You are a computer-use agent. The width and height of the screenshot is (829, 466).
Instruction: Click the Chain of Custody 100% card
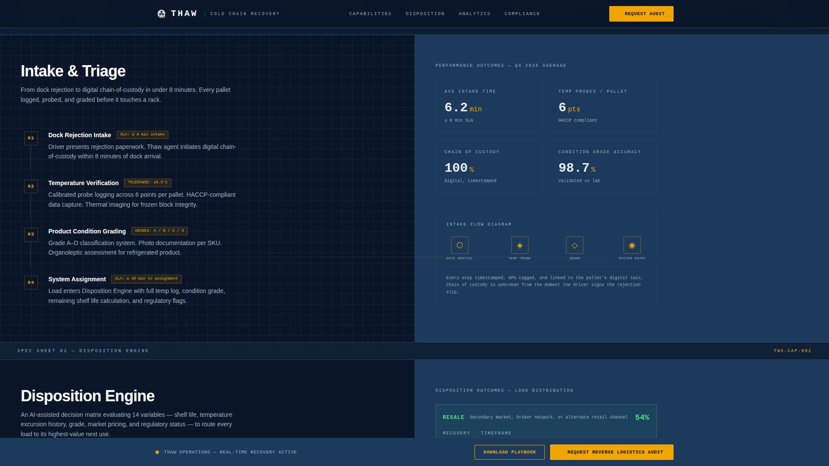(489, 167)
